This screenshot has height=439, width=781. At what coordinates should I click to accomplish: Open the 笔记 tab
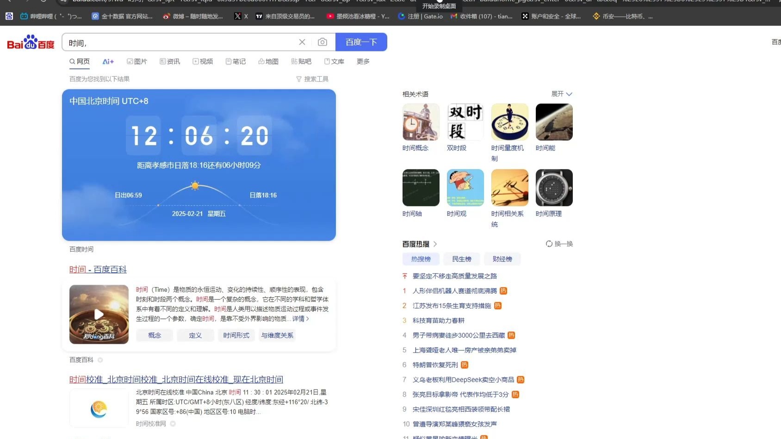coord(236,62)
